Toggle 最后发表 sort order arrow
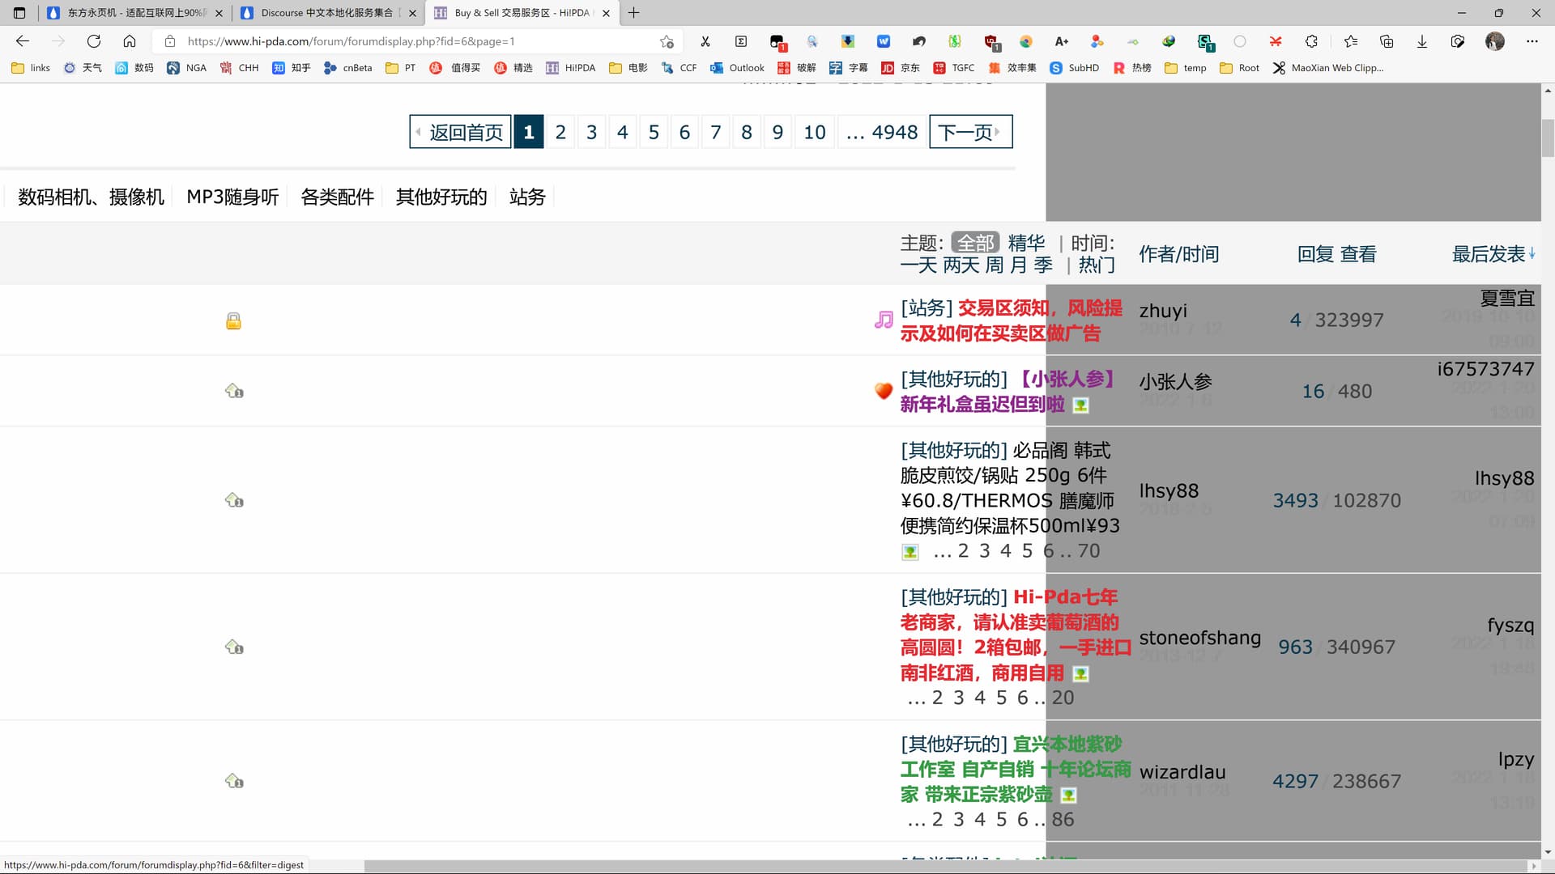1555x874 pixels. coord(1532,254)
